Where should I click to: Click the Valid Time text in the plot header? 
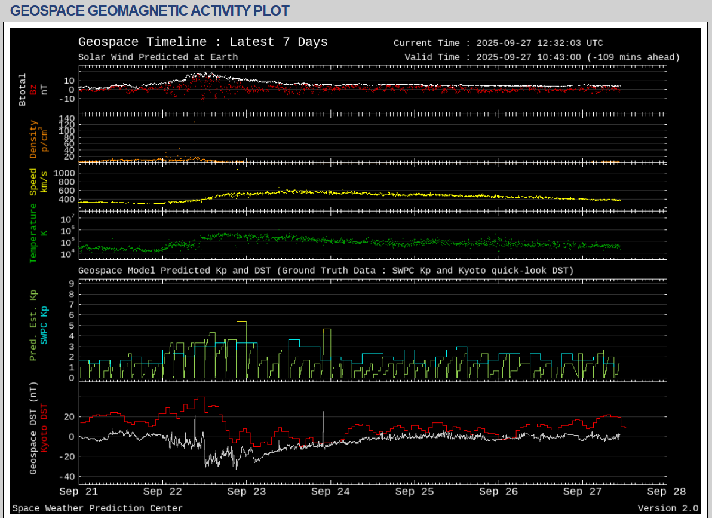click(x=542, y=57)
